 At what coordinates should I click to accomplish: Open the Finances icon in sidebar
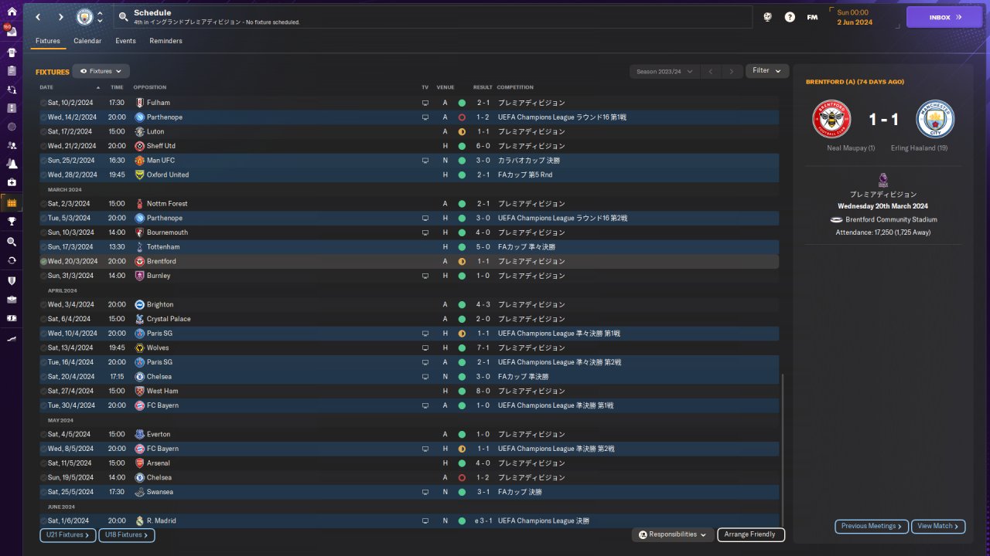tap(12, 317)
